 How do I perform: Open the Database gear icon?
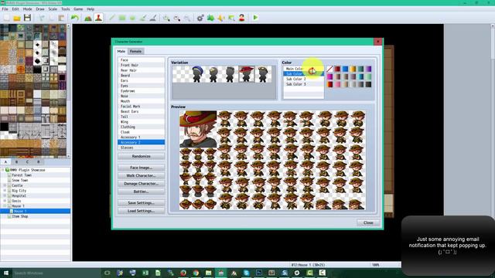click(x=200, y=18)
